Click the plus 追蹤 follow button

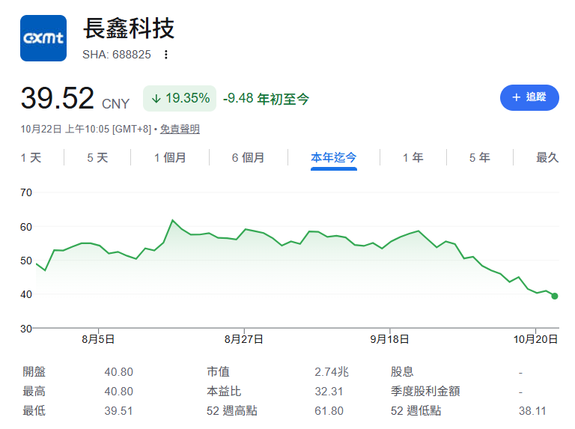[529, 97]
